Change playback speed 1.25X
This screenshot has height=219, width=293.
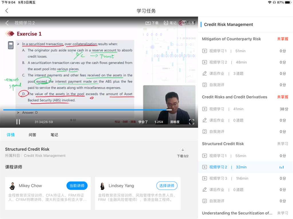(x=159, y=122)
